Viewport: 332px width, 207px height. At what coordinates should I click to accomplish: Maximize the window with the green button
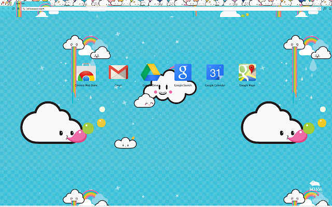pyautogui.click(x=10, y=3)
